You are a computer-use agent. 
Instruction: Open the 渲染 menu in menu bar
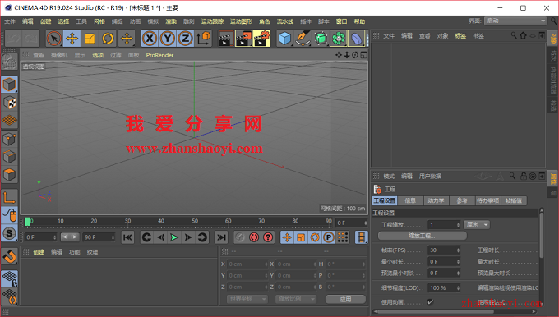pos(171,21)
